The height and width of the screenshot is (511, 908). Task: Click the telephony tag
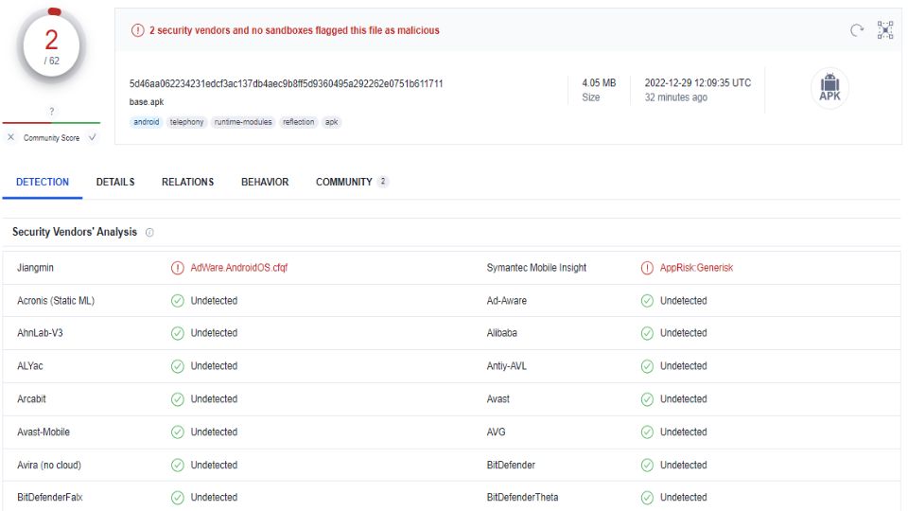186,122
